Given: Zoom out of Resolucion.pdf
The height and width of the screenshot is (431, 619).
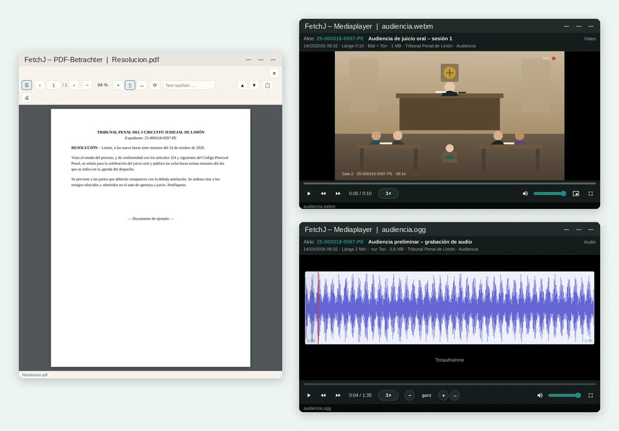Looking at the screenshot, I should 87,85.
